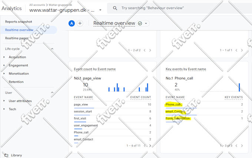Click the blue A comparison avatar

[x=72, y=23]
